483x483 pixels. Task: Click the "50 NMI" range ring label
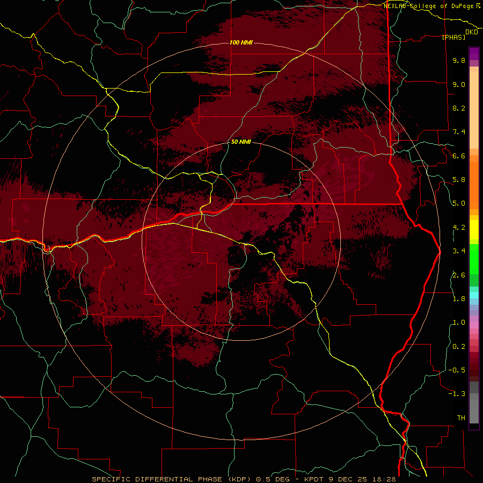(x=241, y=142)
